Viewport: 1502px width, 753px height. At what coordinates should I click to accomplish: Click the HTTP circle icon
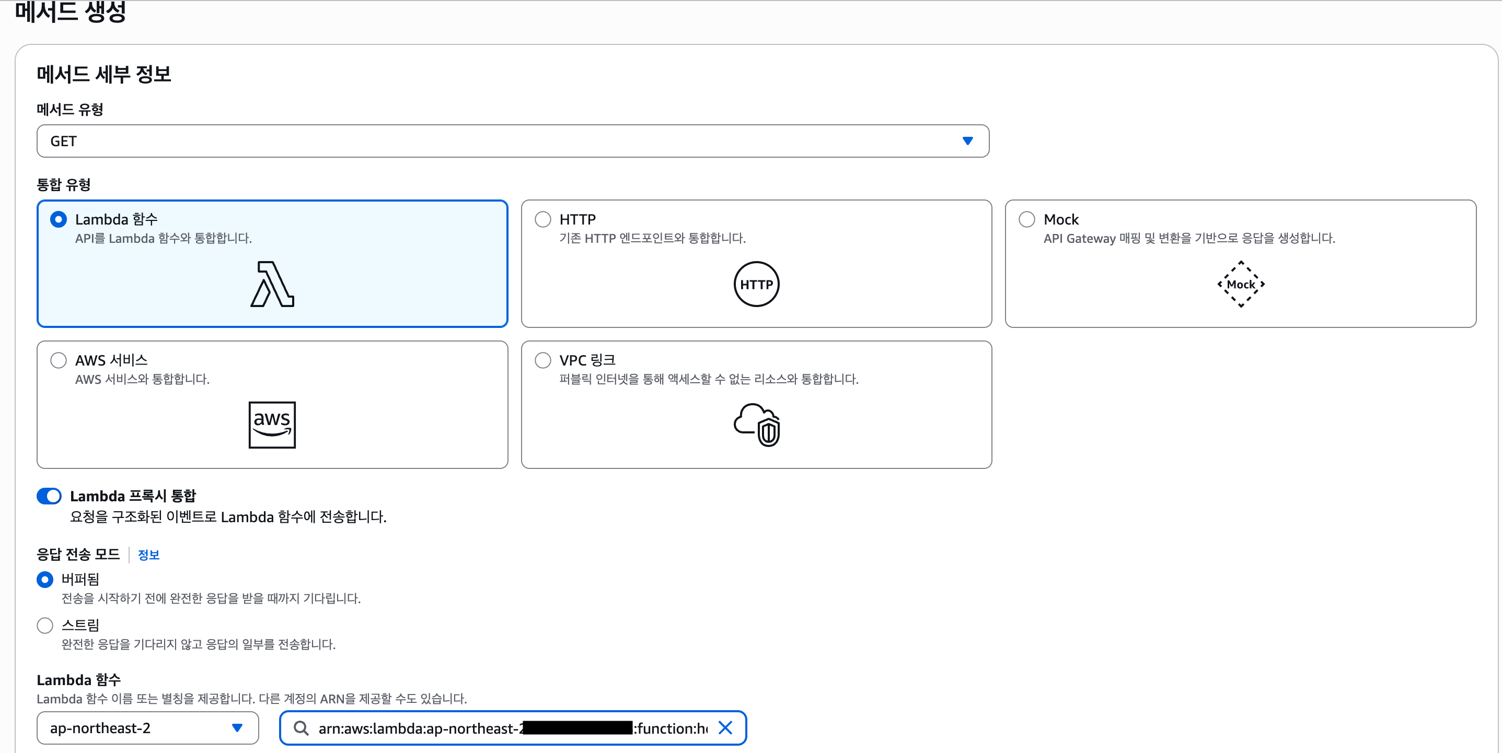tap(756, 284)
